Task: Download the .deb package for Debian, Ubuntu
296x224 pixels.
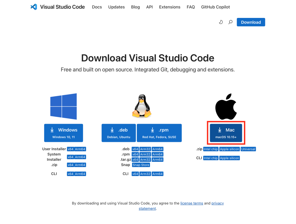Action: click(119, 133)
